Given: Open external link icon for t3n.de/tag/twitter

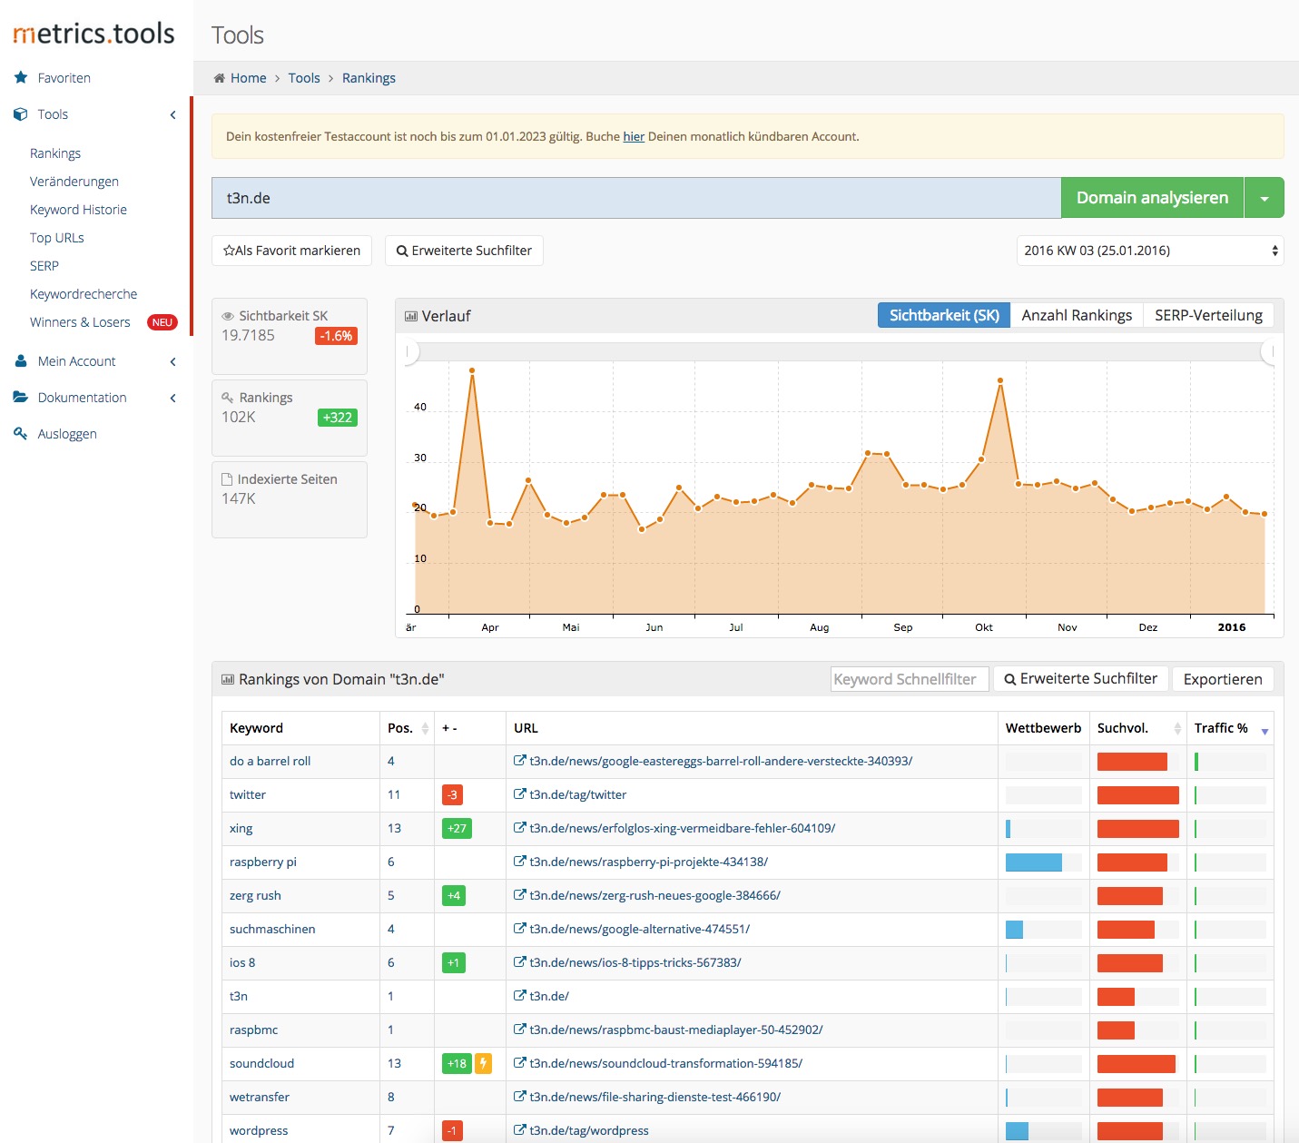Looking at the screenshot, I should [x=520, y=794].
